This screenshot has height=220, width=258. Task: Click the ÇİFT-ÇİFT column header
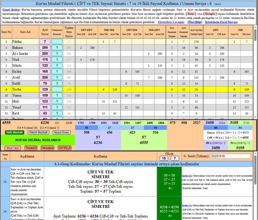click(86, 30)
